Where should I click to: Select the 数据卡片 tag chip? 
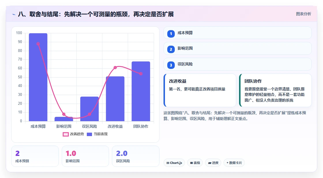(x=234, y=163)
